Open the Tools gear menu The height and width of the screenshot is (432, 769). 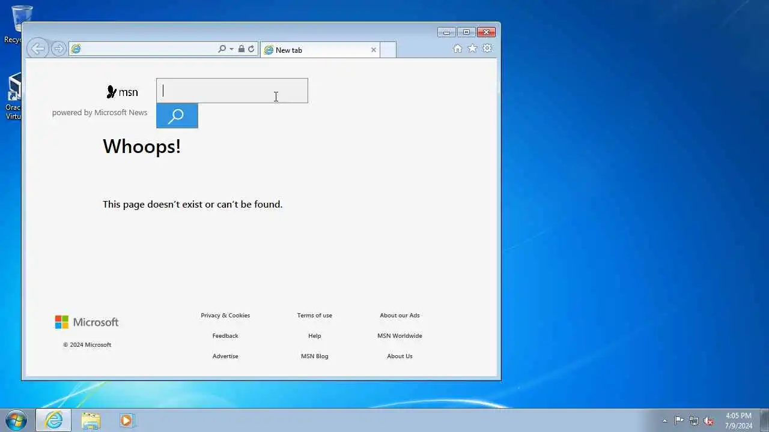(x=487, y=49)
